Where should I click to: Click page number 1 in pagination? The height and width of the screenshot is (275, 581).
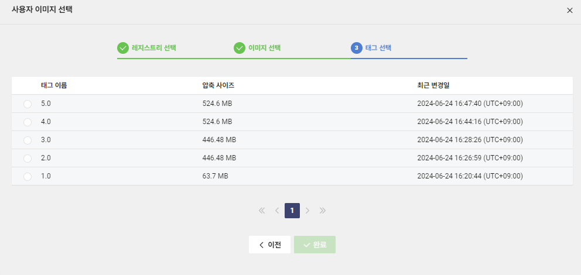[292, 211]
